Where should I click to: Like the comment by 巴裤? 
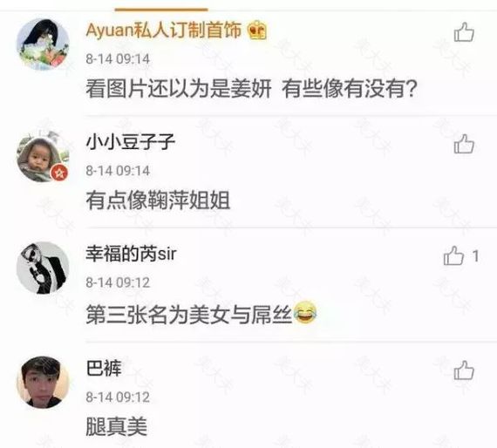pyautogui.click(x=464, y=370)
